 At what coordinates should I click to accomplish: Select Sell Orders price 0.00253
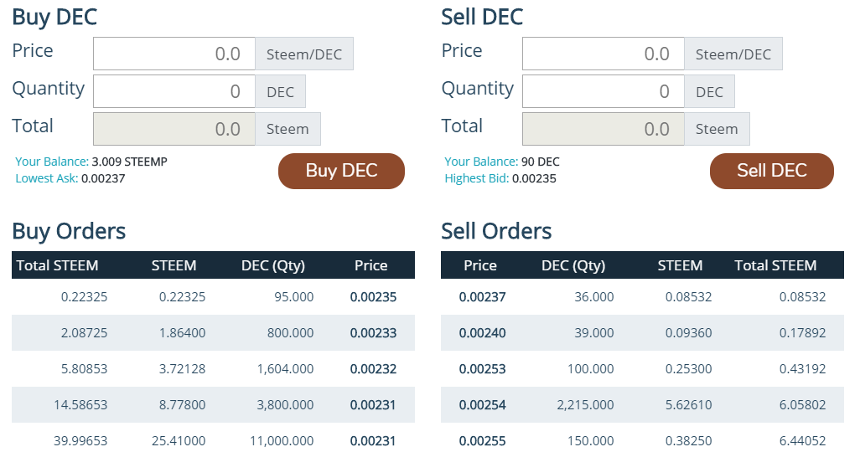coord(482,369)
